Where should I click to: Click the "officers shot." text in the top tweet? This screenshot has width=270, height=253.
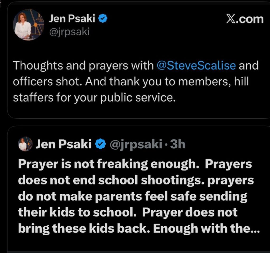[47, 81]
